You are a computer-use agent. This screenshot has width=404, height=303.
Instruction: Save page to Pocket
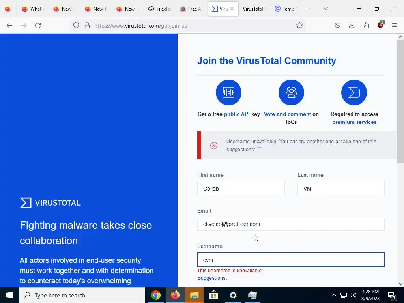[338, 25]
